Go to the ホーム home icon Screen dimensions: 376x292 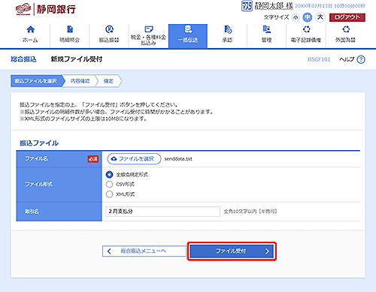click(30, 29)
